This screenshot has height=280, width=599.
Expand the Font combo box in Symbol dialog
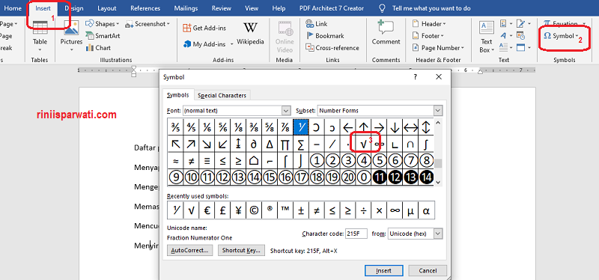pos(286,111)
